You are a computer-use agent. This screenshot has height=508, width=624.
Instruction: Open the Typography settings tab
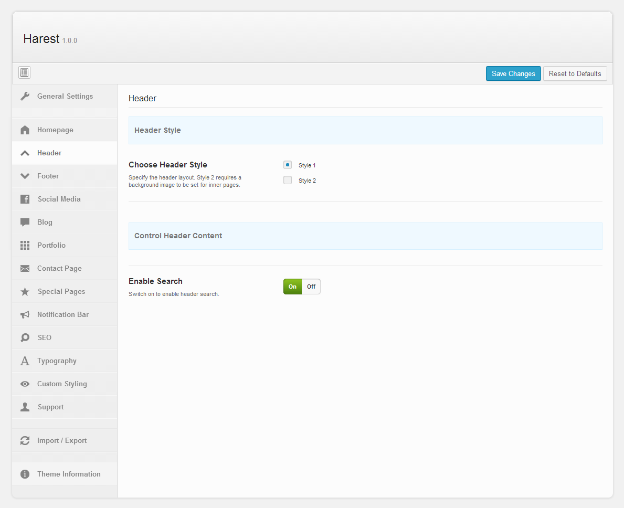57,361
